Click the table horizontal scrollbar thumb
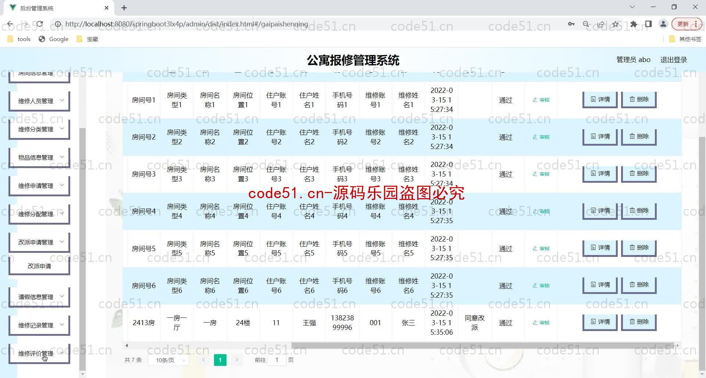 coord(482,345)
